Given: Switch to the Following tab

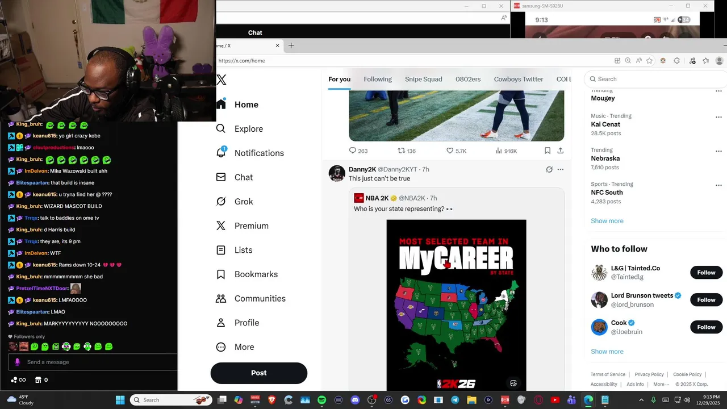Looking at the screenshot, I should tap(378, 79).
